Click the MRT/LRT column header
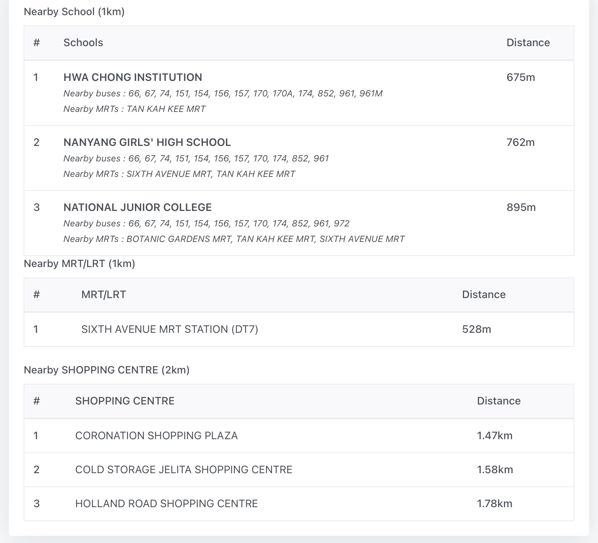The width and height of the screenshot is (598, 543). click(103, 294)
